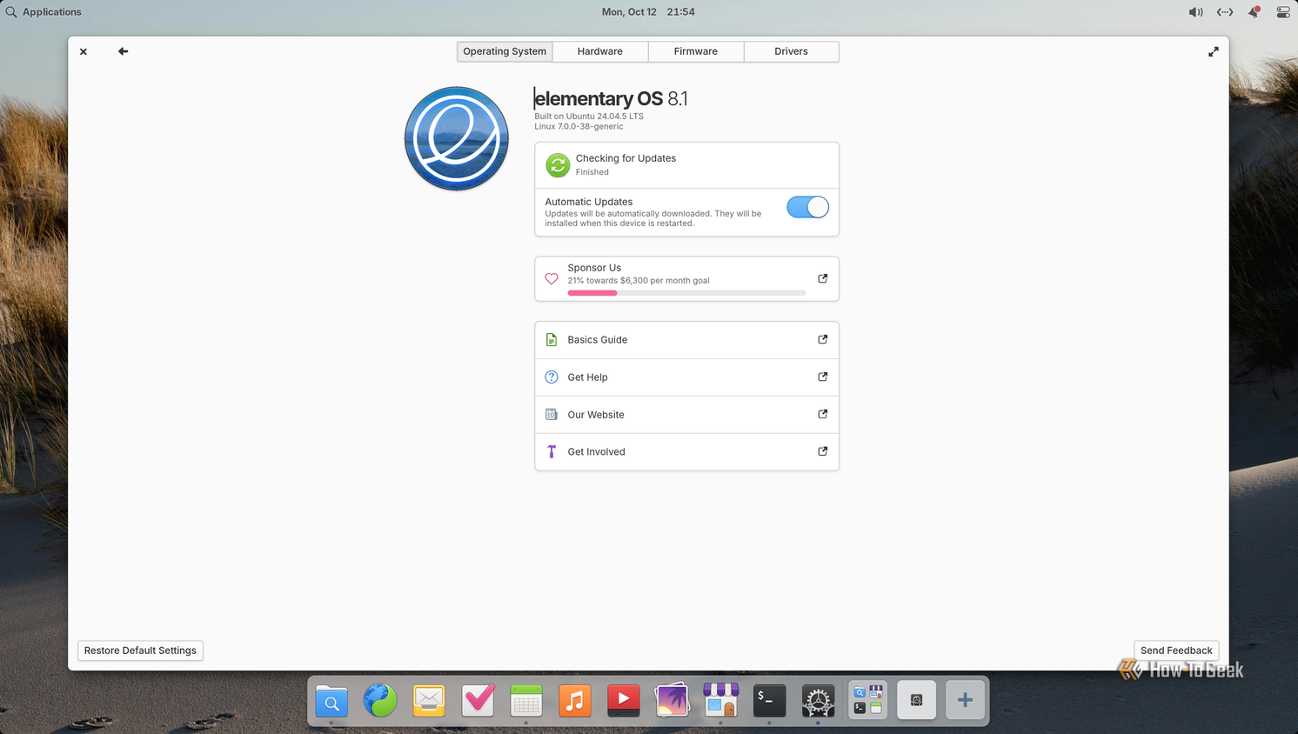Click the Restore Default Settings button

(140, 651)
